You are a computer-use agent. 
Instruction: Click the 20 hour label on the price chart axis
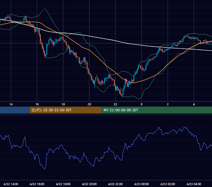pyautogui.click(x=89, y=104)
